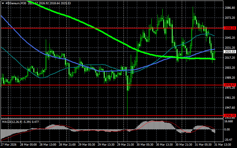This screenshot has width=237, height=148.
Task: Click the 1989.20 price scale value
Action: tap(230, 77)
